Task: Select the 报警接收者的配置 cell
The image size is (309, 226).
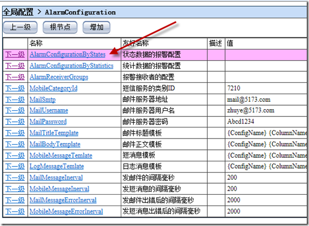Action: click(x=164, y=77)
